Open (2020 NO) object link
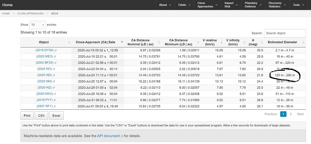 pos(45,69)
